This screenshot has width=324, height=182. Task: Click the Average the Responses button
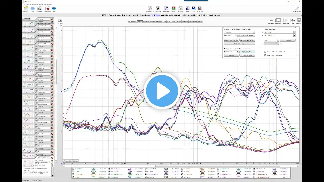pos(71,161)
